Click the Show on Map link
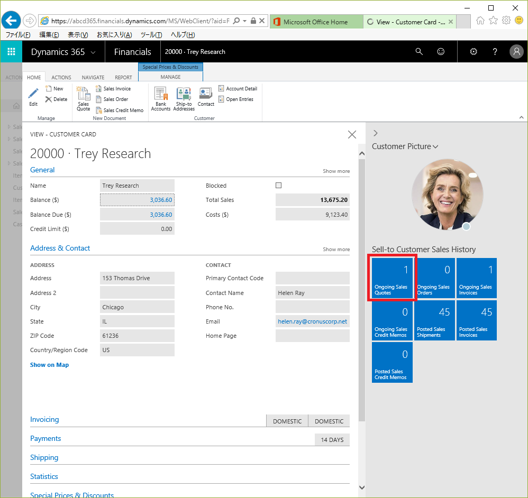Image resolution: width=528 pixels, height=498 pixels. (49, 365)
